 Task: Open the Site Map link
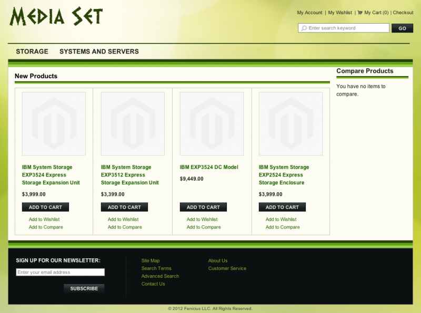coord(151,260)
